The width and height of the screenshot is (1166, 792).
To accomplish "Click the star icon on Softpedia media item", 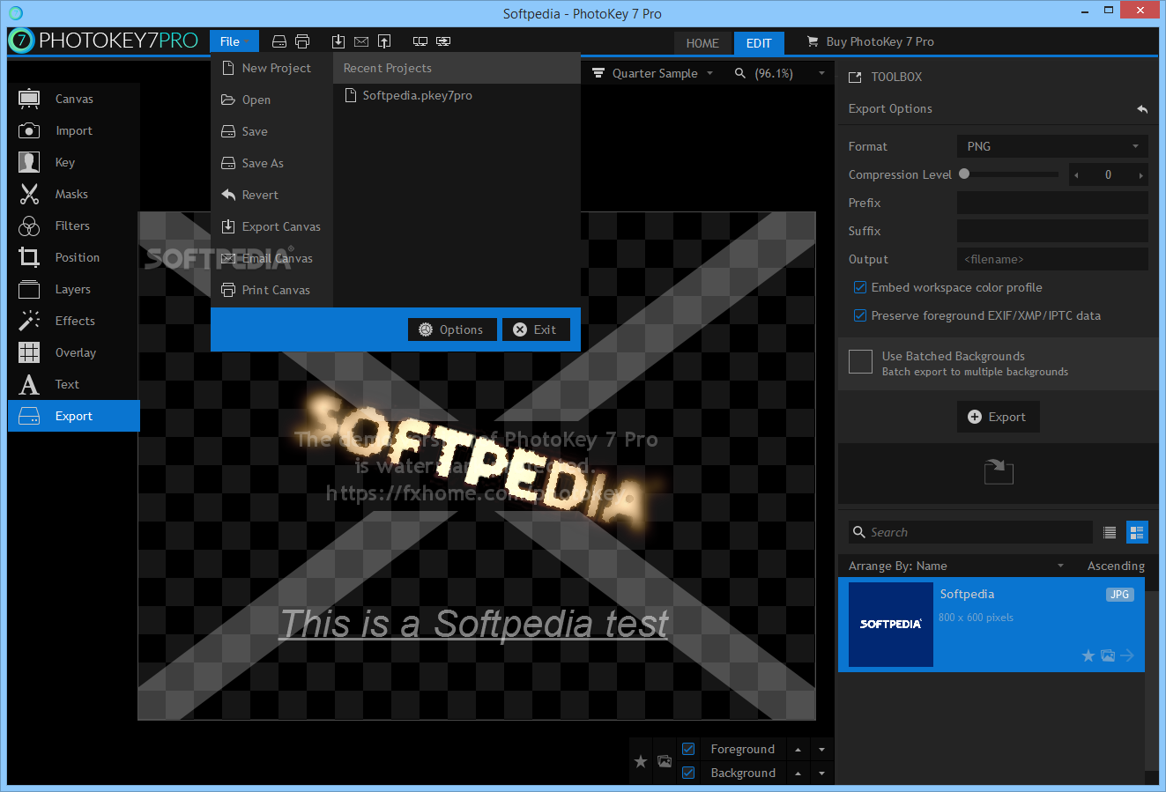I will click(x=1088, y=655).
